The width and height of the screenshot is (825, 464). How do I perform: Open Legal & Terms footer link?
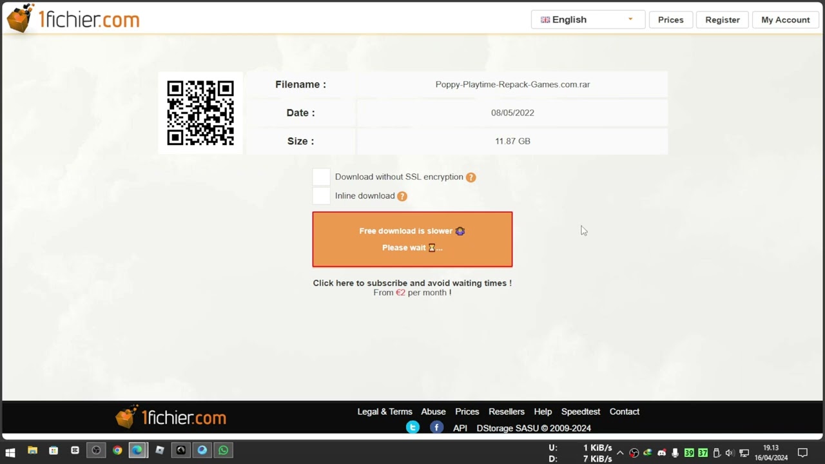click(x=385, y=411)
